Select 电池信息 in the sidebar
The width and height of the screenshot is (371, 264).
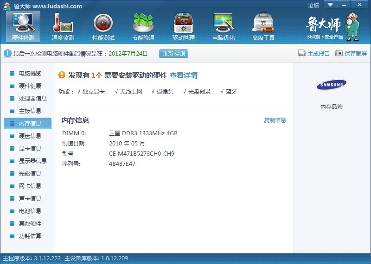point(30,211)
